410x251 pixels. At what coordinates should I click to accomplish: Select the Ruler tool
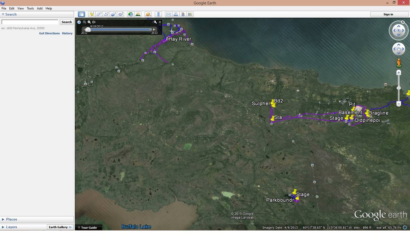pyautogui.click(x=158, y=14)
